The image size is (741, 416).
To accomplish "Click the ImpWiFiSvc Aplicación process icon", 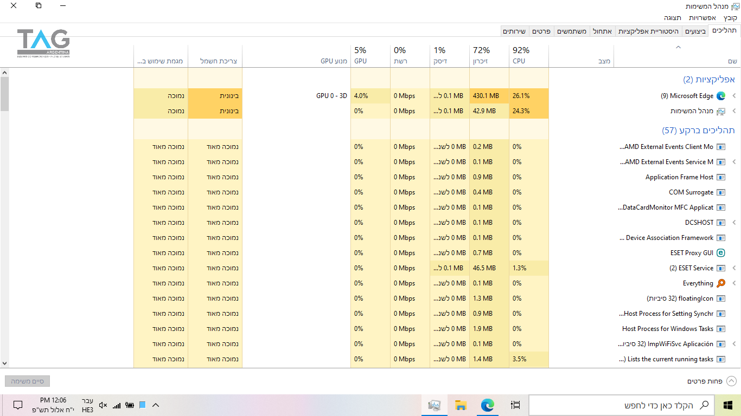I will coord(721,344).
